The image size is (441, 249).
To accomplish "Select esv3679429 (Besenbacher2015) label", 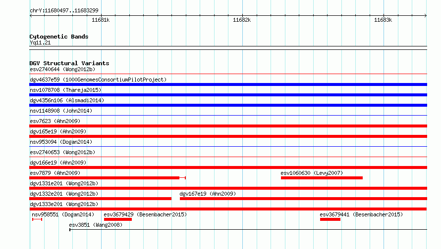I will pos(145,214).
